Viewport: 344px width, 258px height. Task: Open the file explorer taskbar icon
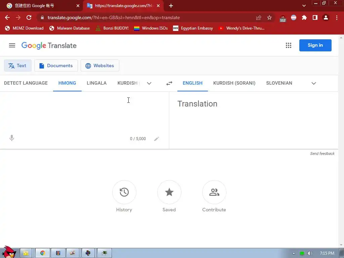click(x=26, y=253)
